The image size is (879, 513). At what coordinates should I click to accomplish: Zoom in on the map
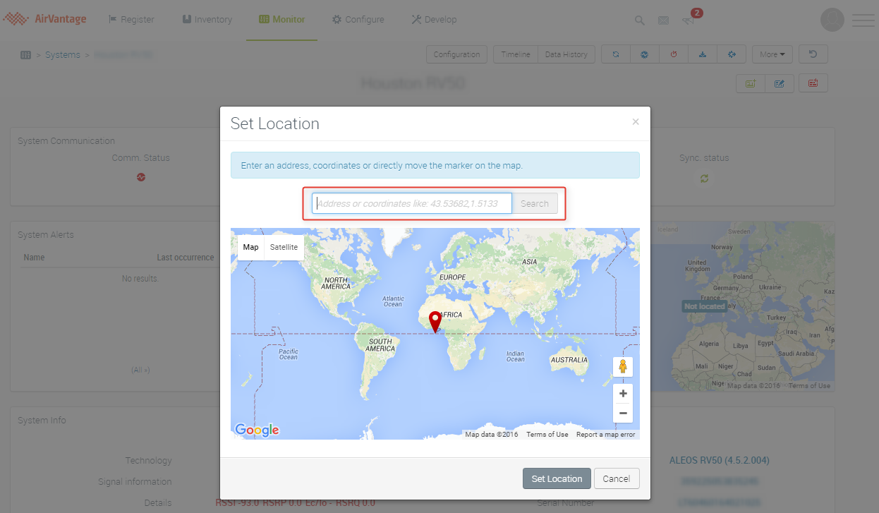point(622,394)
